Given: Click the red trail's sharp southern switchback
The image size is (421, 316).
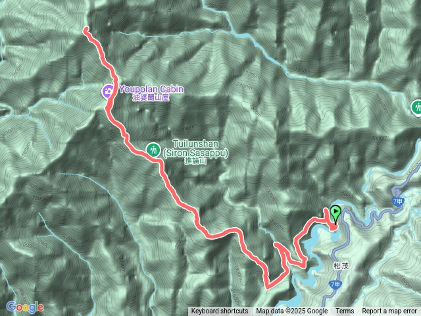Looking at the screenshot, I should coord(268,288).
